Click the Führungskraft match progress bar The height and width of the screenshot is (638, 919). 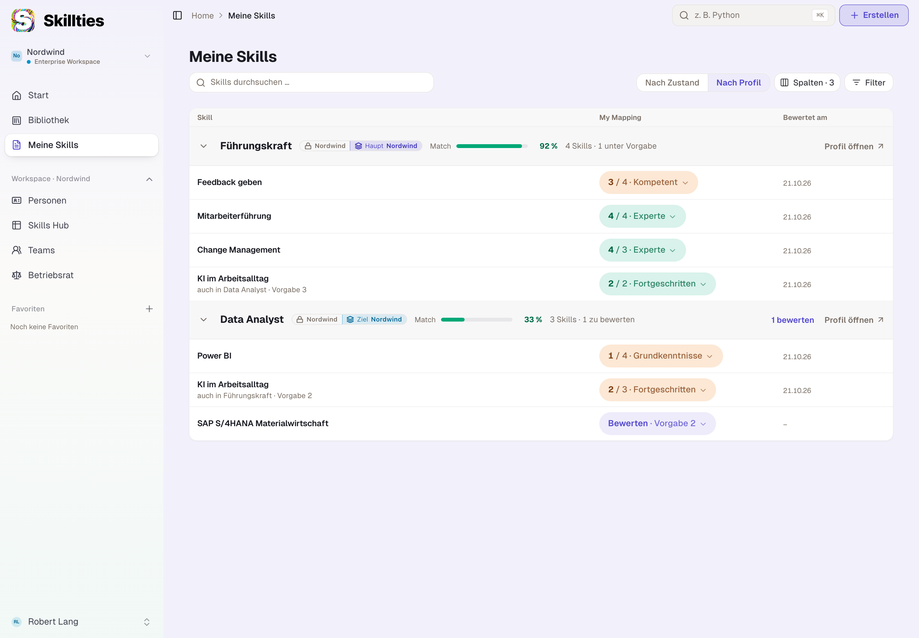[x=491, y=146]
